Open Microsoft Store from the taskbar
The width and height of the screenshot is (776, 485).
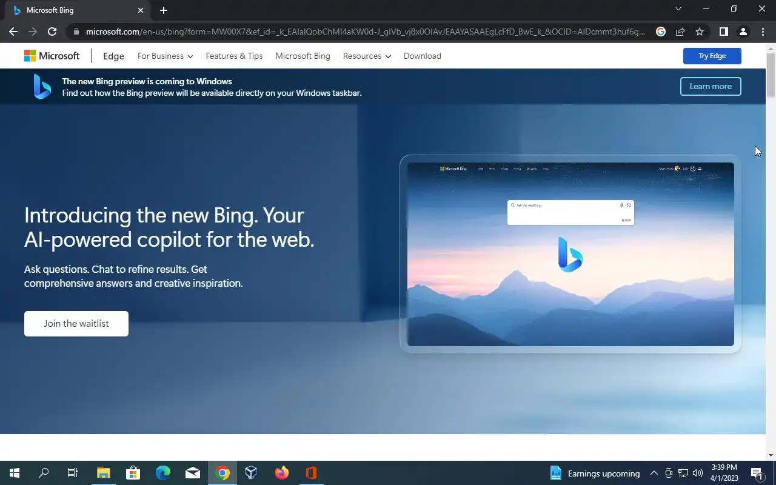coord(133,473)
